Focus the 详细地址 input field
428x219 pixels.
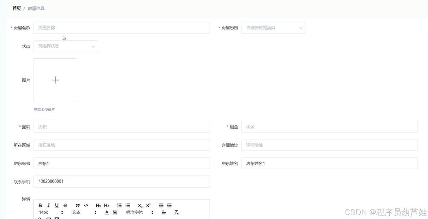click(x=330, y=145)
